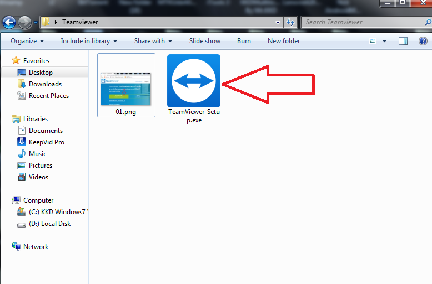The image size is (432, 284).
Task: Click the Computer icon
Action: click(16, 200)
